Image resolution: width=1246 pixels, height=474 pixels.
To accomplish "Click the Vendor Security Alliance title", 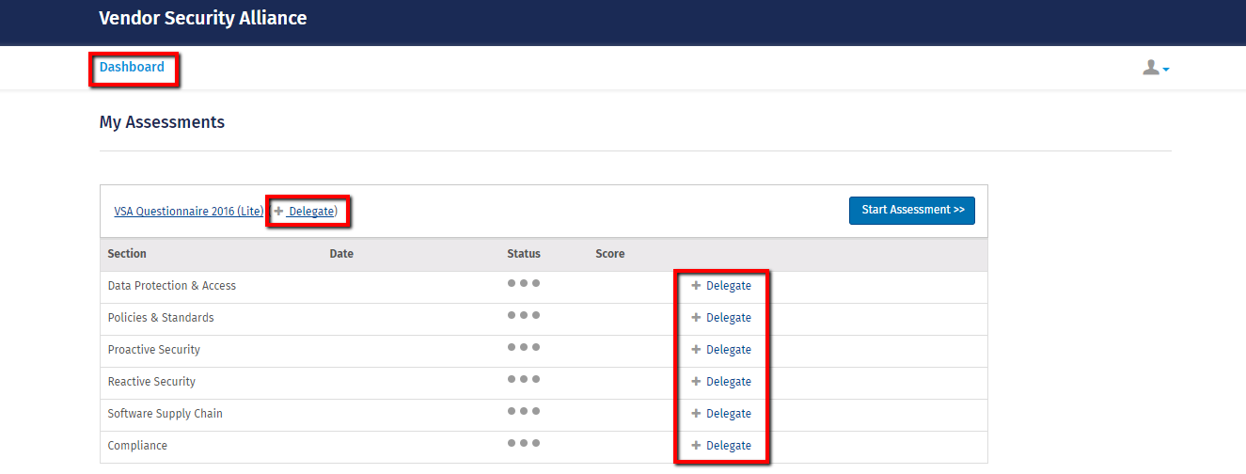I will [x=203, y=18].
